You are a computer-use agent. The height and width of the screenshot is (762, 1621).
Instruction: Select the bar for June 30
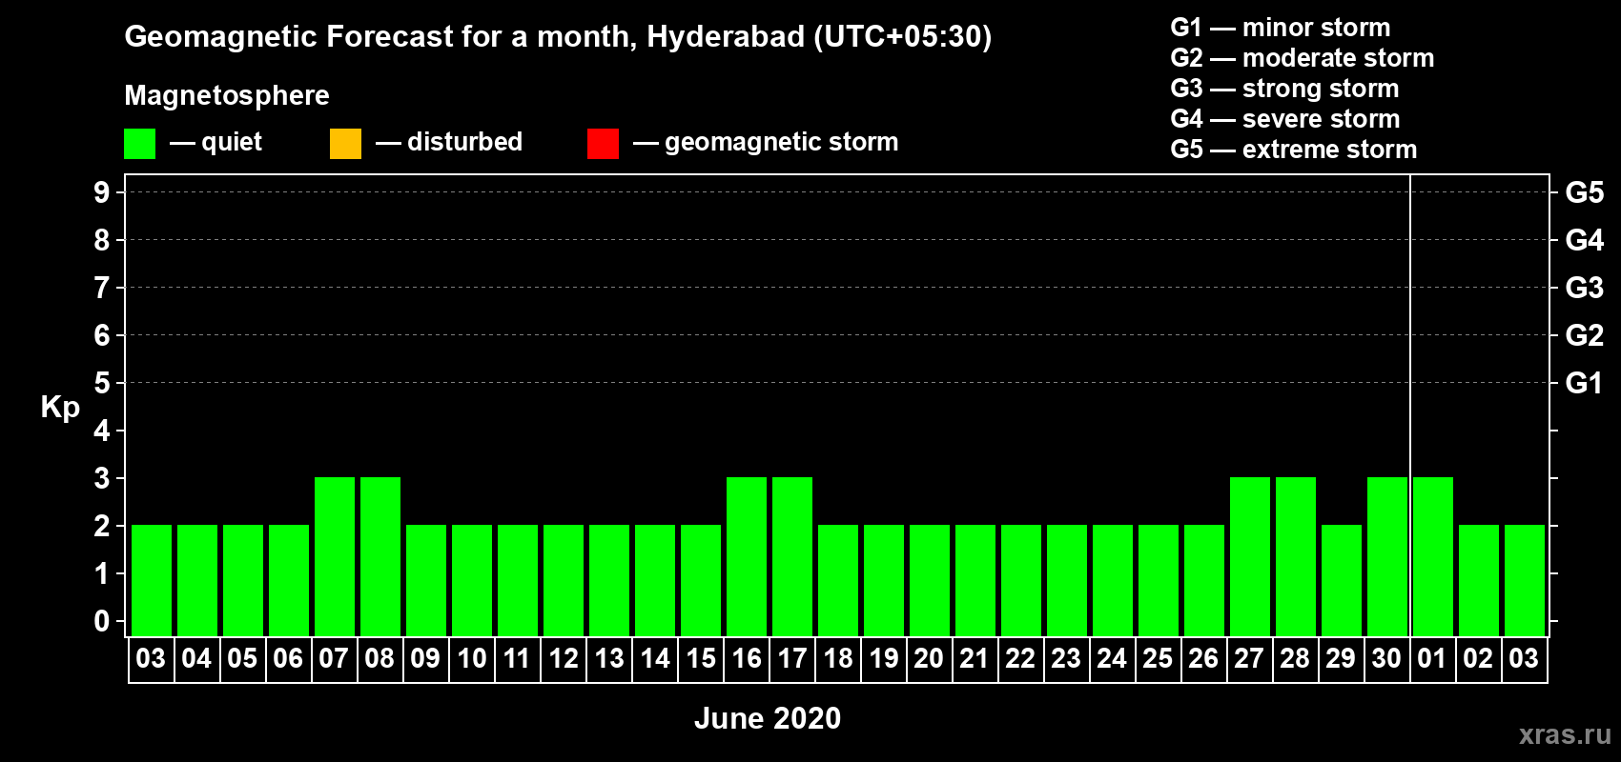(1387, 556)
